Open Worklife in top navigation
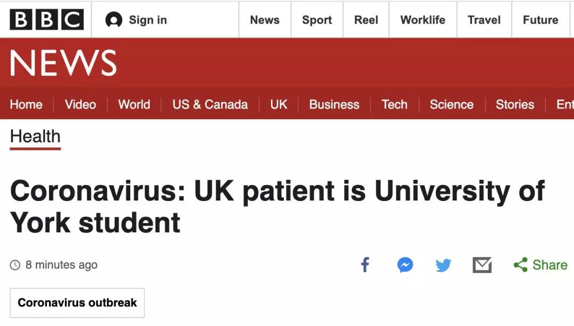This screenshot has width=574, height=326. pyautogui.click(x=423, y=20)
